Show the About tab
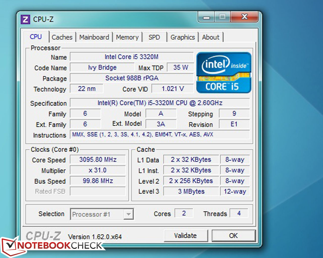323x258 pixels. (x=211, y=37)
